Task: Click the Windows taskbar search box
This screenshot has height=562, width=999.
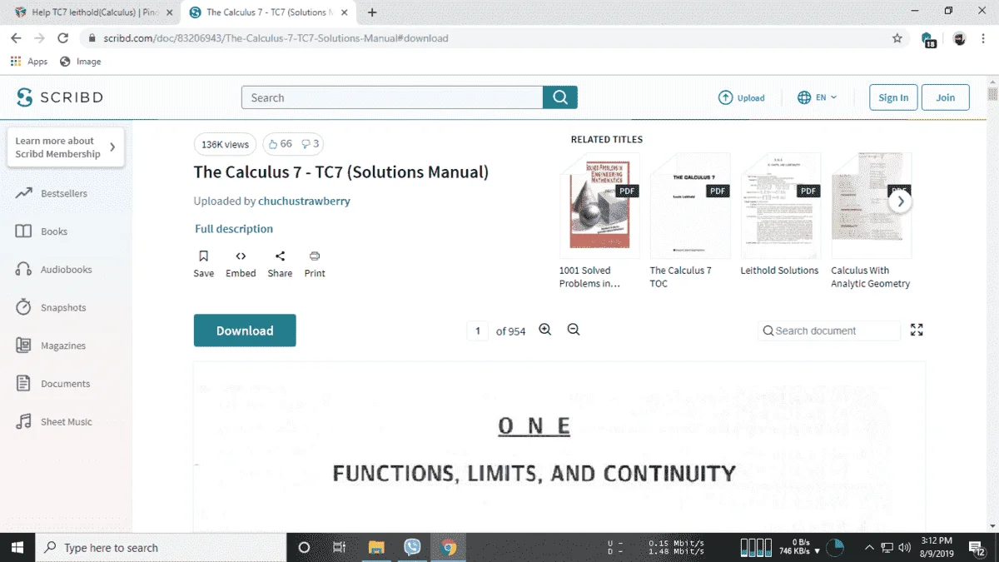Action: 161,548
